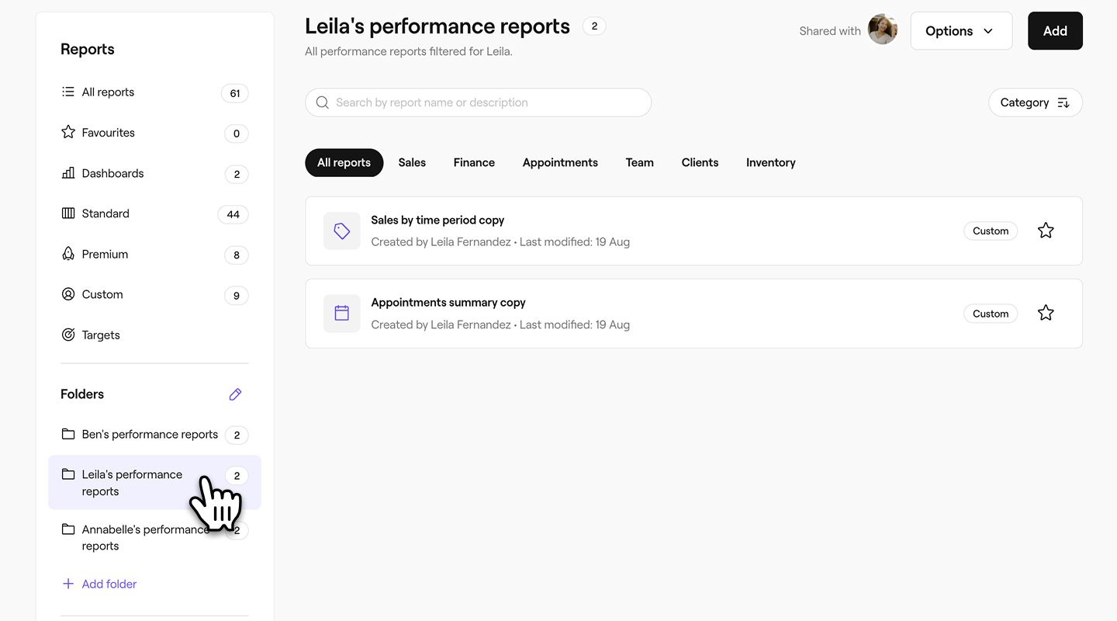
Task: Open Favourites in the sidebar
Action: click(109, 133)
